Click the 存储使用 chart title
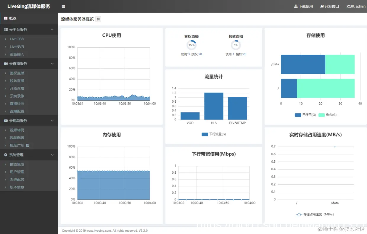The image size is (367, 234). 316,35
